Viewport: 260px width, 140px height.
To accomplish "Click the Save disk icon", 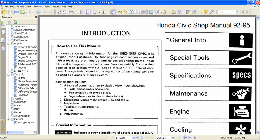I will click(x=10, y=12).
